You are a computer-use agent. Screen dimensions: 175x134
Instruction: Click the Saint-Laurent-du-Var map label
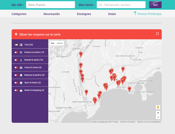point(82,102)
